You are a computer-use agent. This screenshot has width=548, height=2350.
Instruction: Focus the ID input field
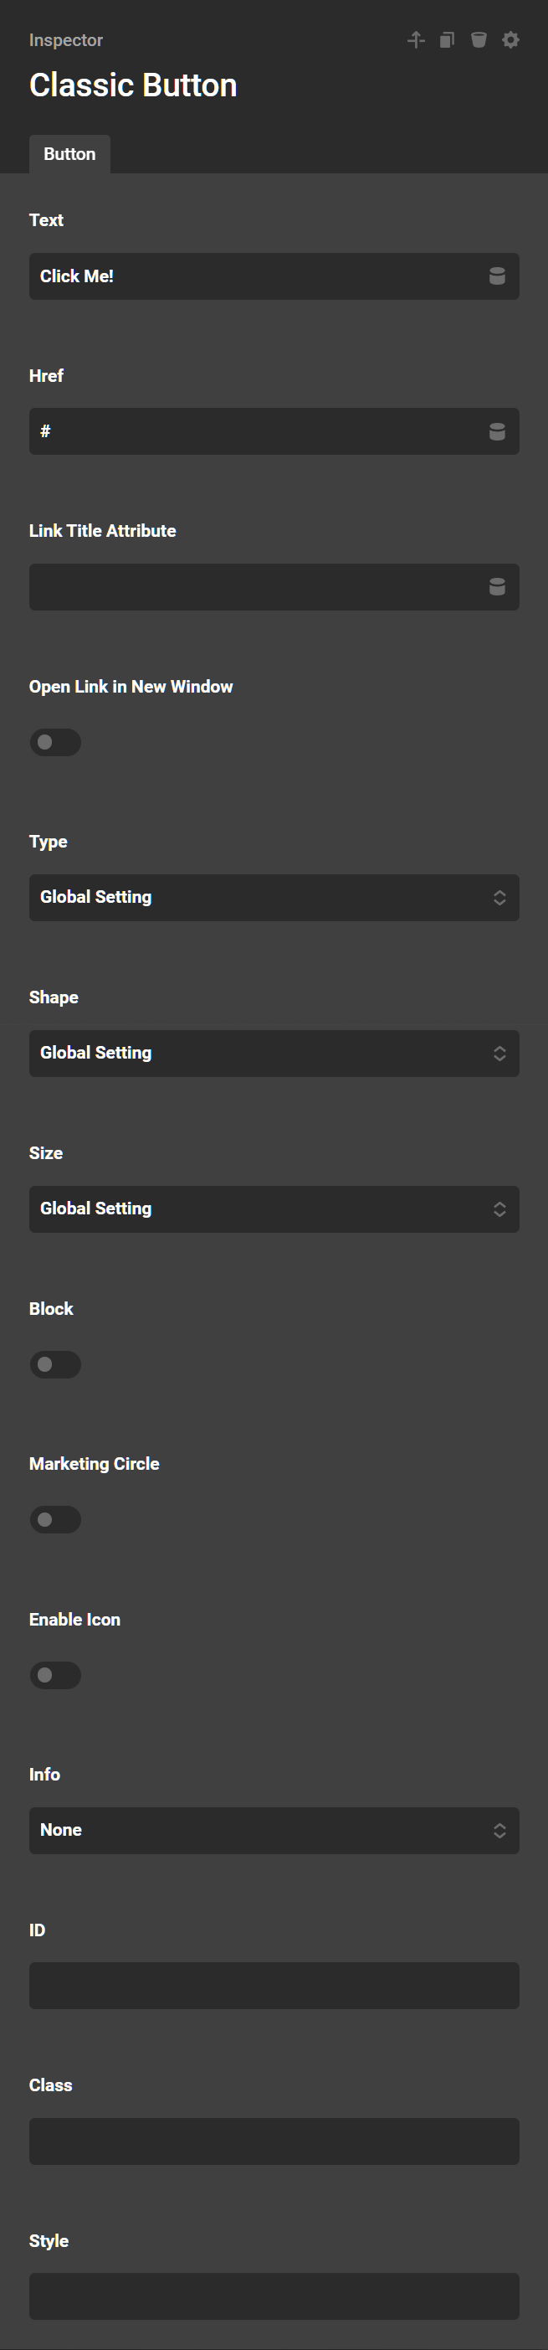point(274,1986)
